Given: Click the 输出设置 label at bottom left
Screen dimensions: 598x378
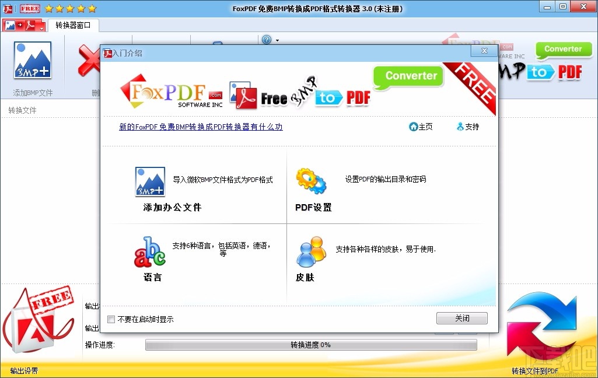Looking at the screenshot, I should pos(24,371).
